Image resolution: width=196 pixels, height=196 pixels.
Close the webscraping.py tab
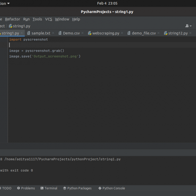(122, 33)
